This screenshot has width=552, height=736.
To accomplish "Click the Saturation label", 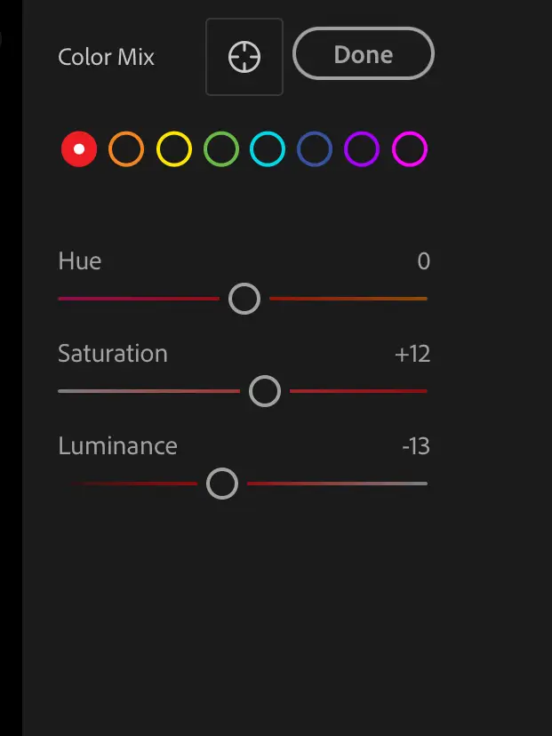I will coord(113,354).
